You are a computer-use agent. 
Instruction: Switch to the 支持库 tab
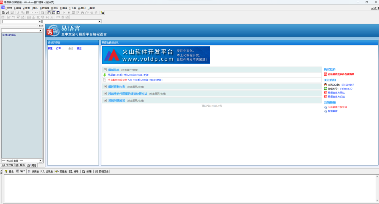pyautogui.click(x=7, y=165)
